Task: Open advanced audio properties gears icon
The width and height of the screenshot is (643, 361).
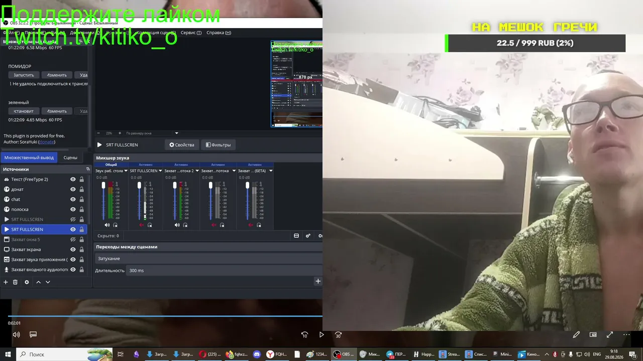Action: 308,236
